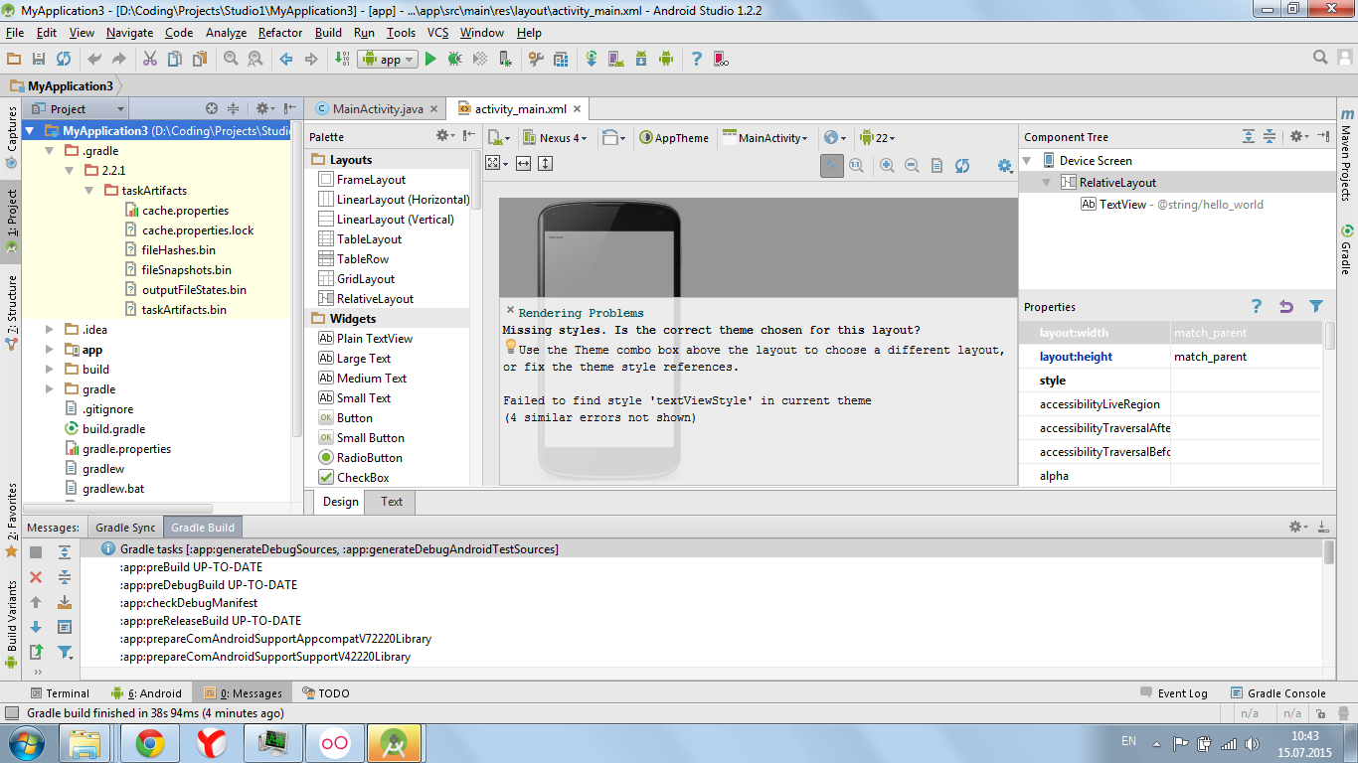Open the Event Log tool window

click(x=1173, y=693)
